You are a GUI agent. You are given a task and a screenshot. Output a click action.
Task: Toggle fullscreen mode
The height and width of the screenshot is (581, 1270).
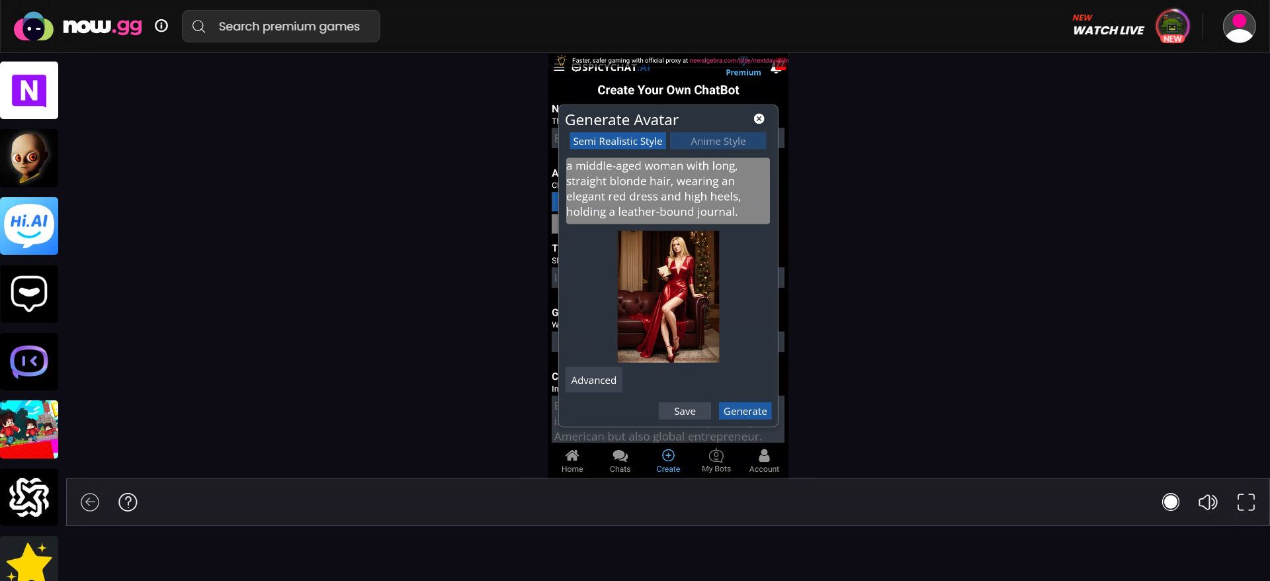(1246, 502)
